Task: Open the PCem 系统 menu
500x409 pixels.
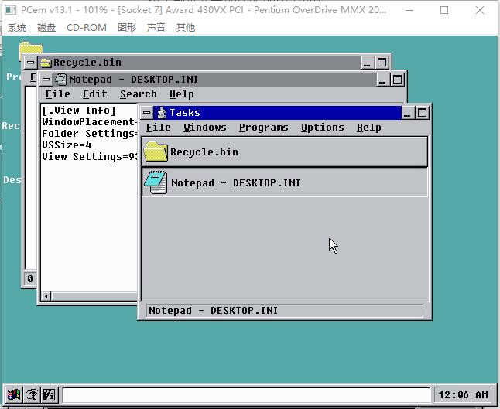Action: 16,27
